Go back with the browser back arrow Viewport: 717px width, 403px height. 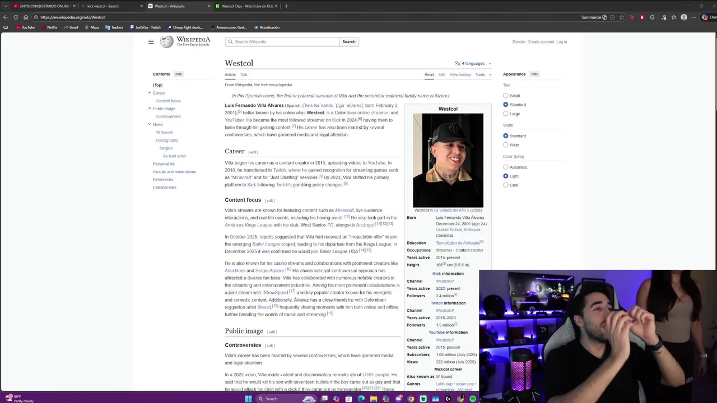coord(6,17)
